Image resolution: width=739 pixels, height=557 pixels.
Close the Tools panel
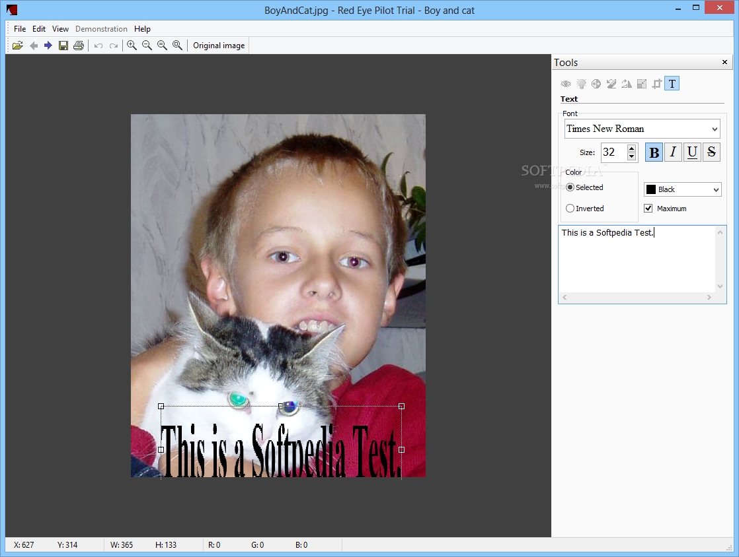pyautogui.click(x=725, y=62)
